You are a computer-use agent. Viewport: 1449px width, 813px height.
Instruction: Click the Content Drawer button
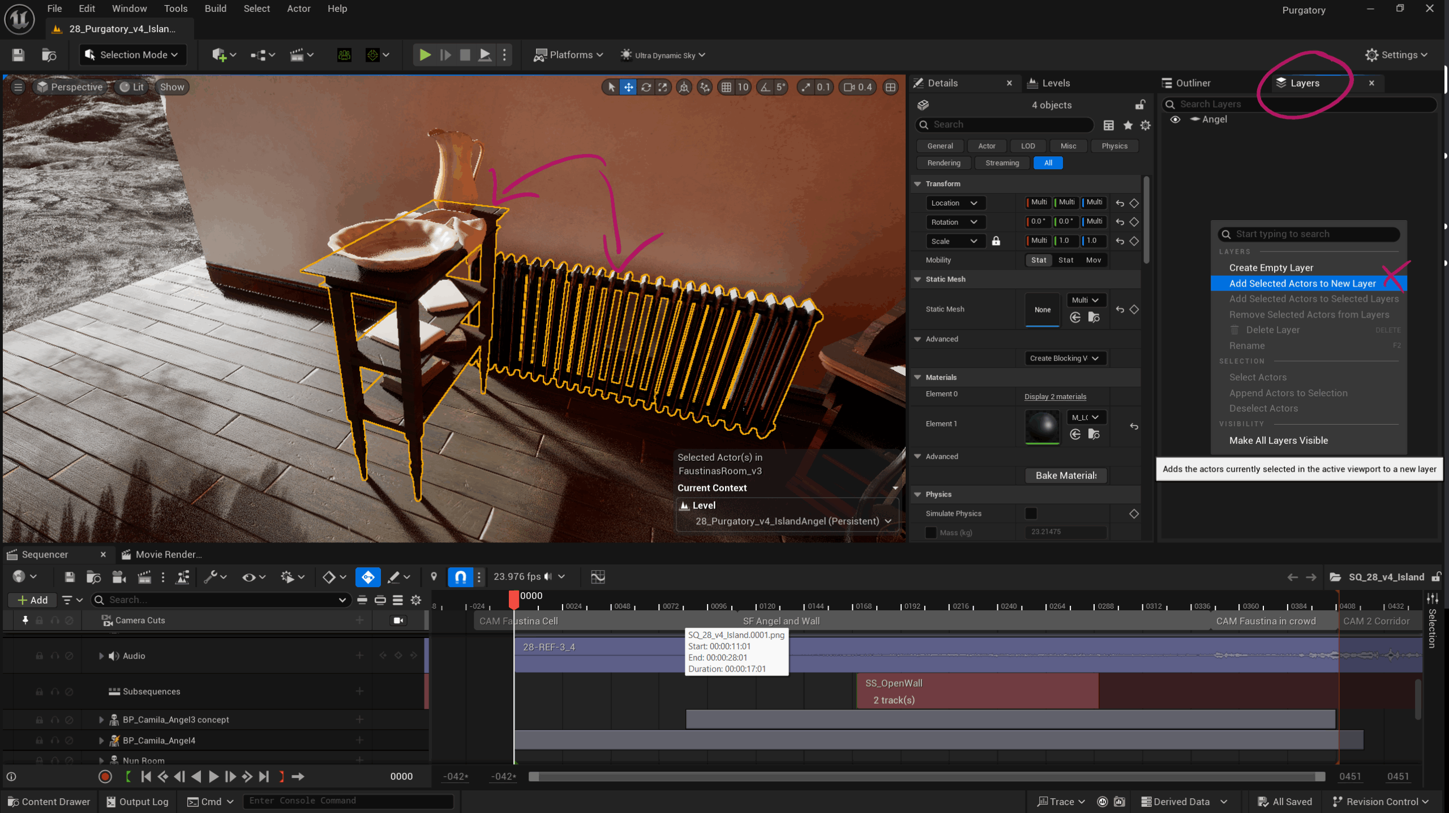[x=49, y=802]
